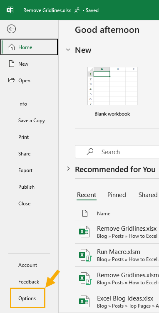The image size is (159, 313).
Task: Expand the Recommended for You section
Action: click(68, 169)
